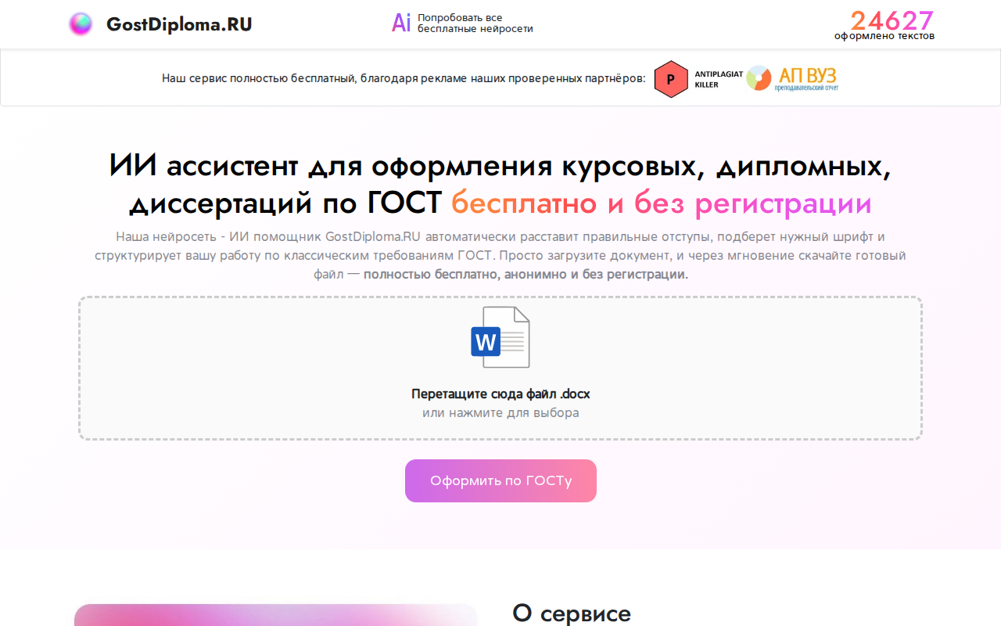Open "Попробовать все бесплатные нейросети" link
Viewport: 1001px width, 626px height.
pos(475,23)
